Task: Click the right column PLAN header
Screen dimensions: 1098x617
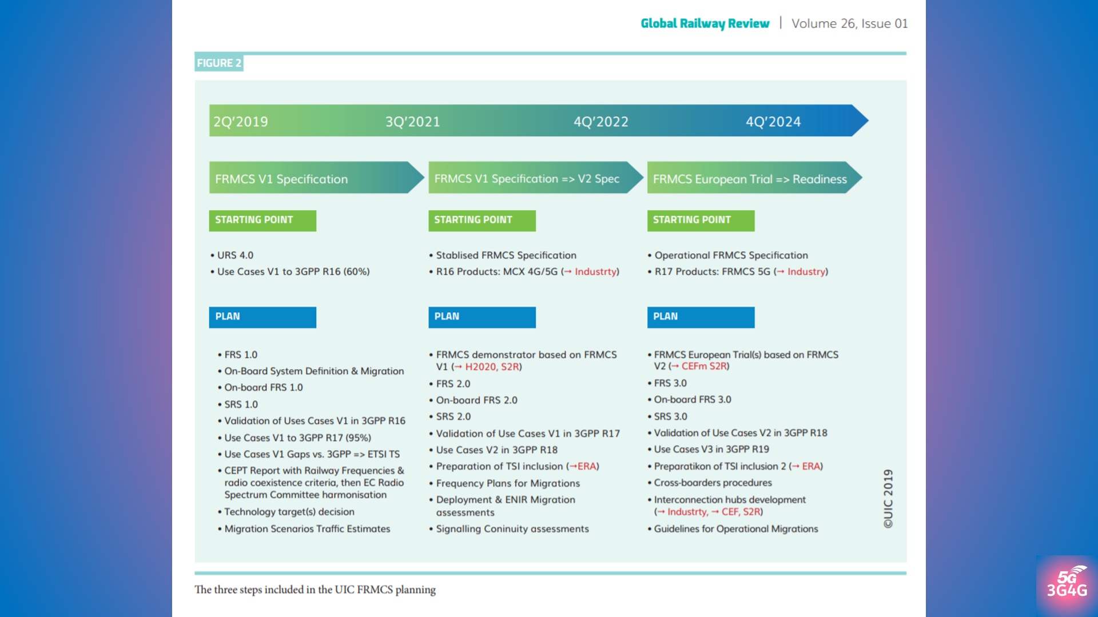Action: 700,316
